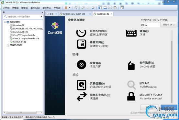The image size is (179, 120).
Task: Select the CentOS7-nginx-fastdfs virtual machine entry
Action: [24, 35]
